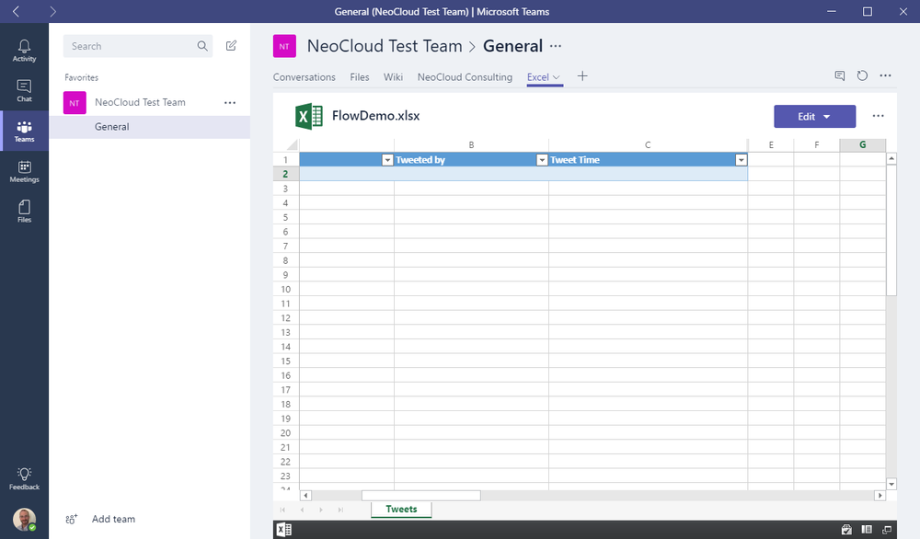Click the vertical scrollbar down arrow
This screenshot has height=539, width=920.
891,485
